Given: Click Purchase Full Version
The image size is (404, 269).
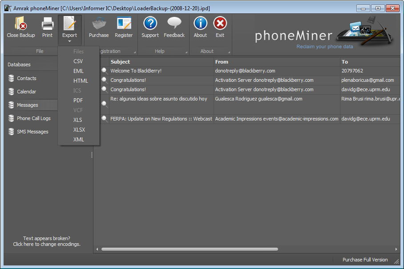Looking at the screenshot, I should [364, 260].
